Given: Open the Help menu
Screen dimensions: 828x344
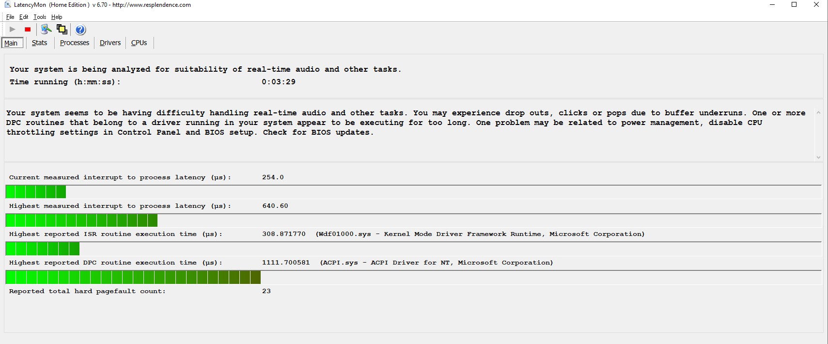Looking at the screenshot, I should 57,17.
